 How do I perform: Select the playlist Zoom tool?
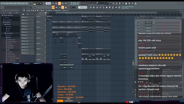coord(41,10)
